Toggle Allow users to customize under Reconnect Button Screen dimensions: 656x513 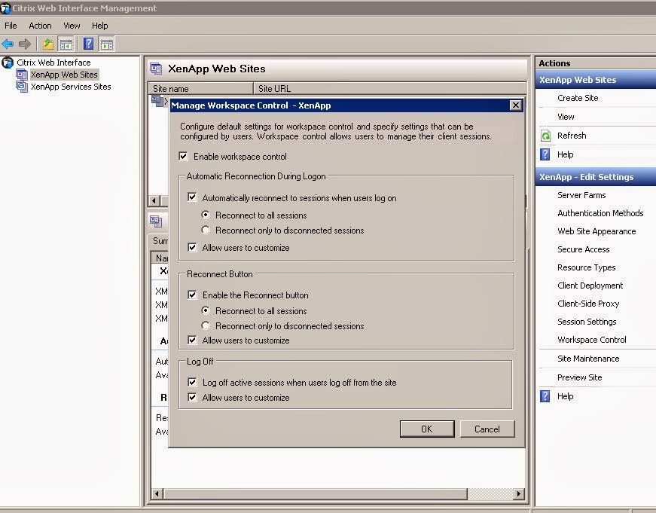point(192,340)
